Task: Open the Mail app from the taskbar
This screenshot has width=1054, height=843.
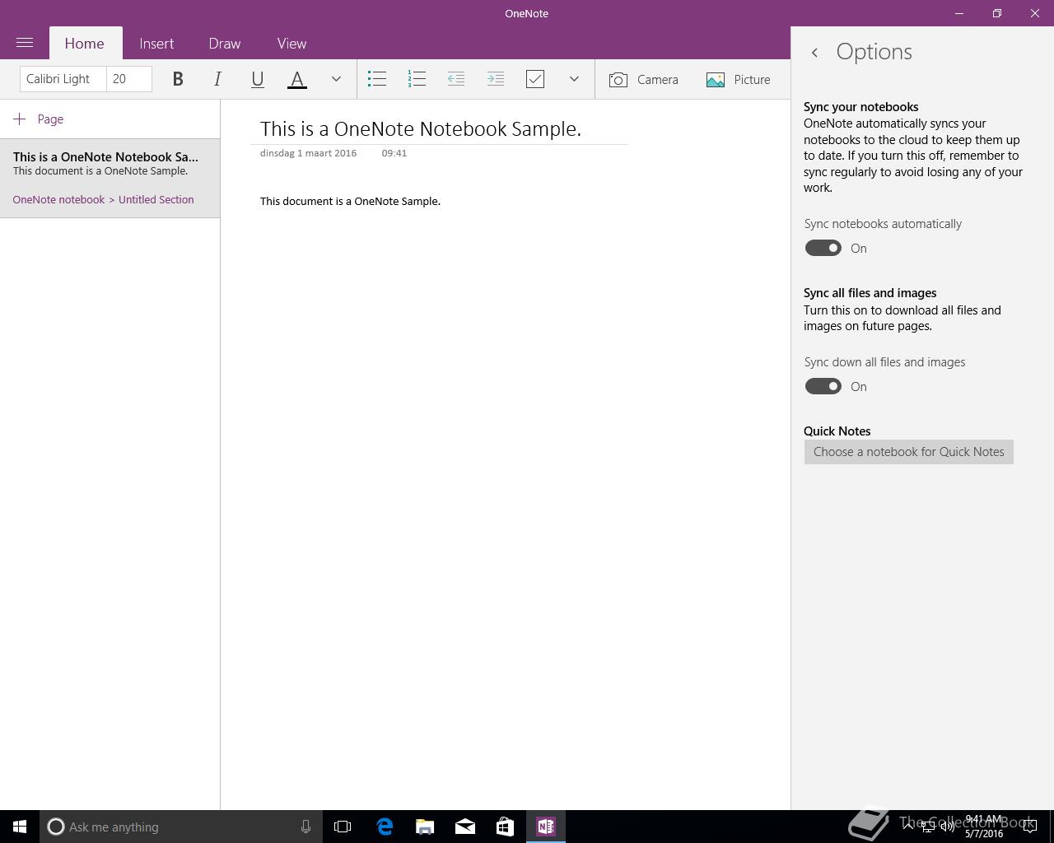Action: coord(465,827)
